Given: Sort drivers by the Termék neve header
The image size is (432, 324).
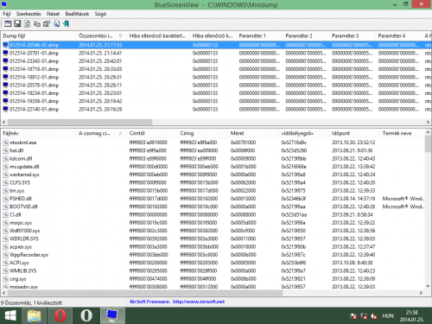Looking at the screenshot, I should (402, 133).
